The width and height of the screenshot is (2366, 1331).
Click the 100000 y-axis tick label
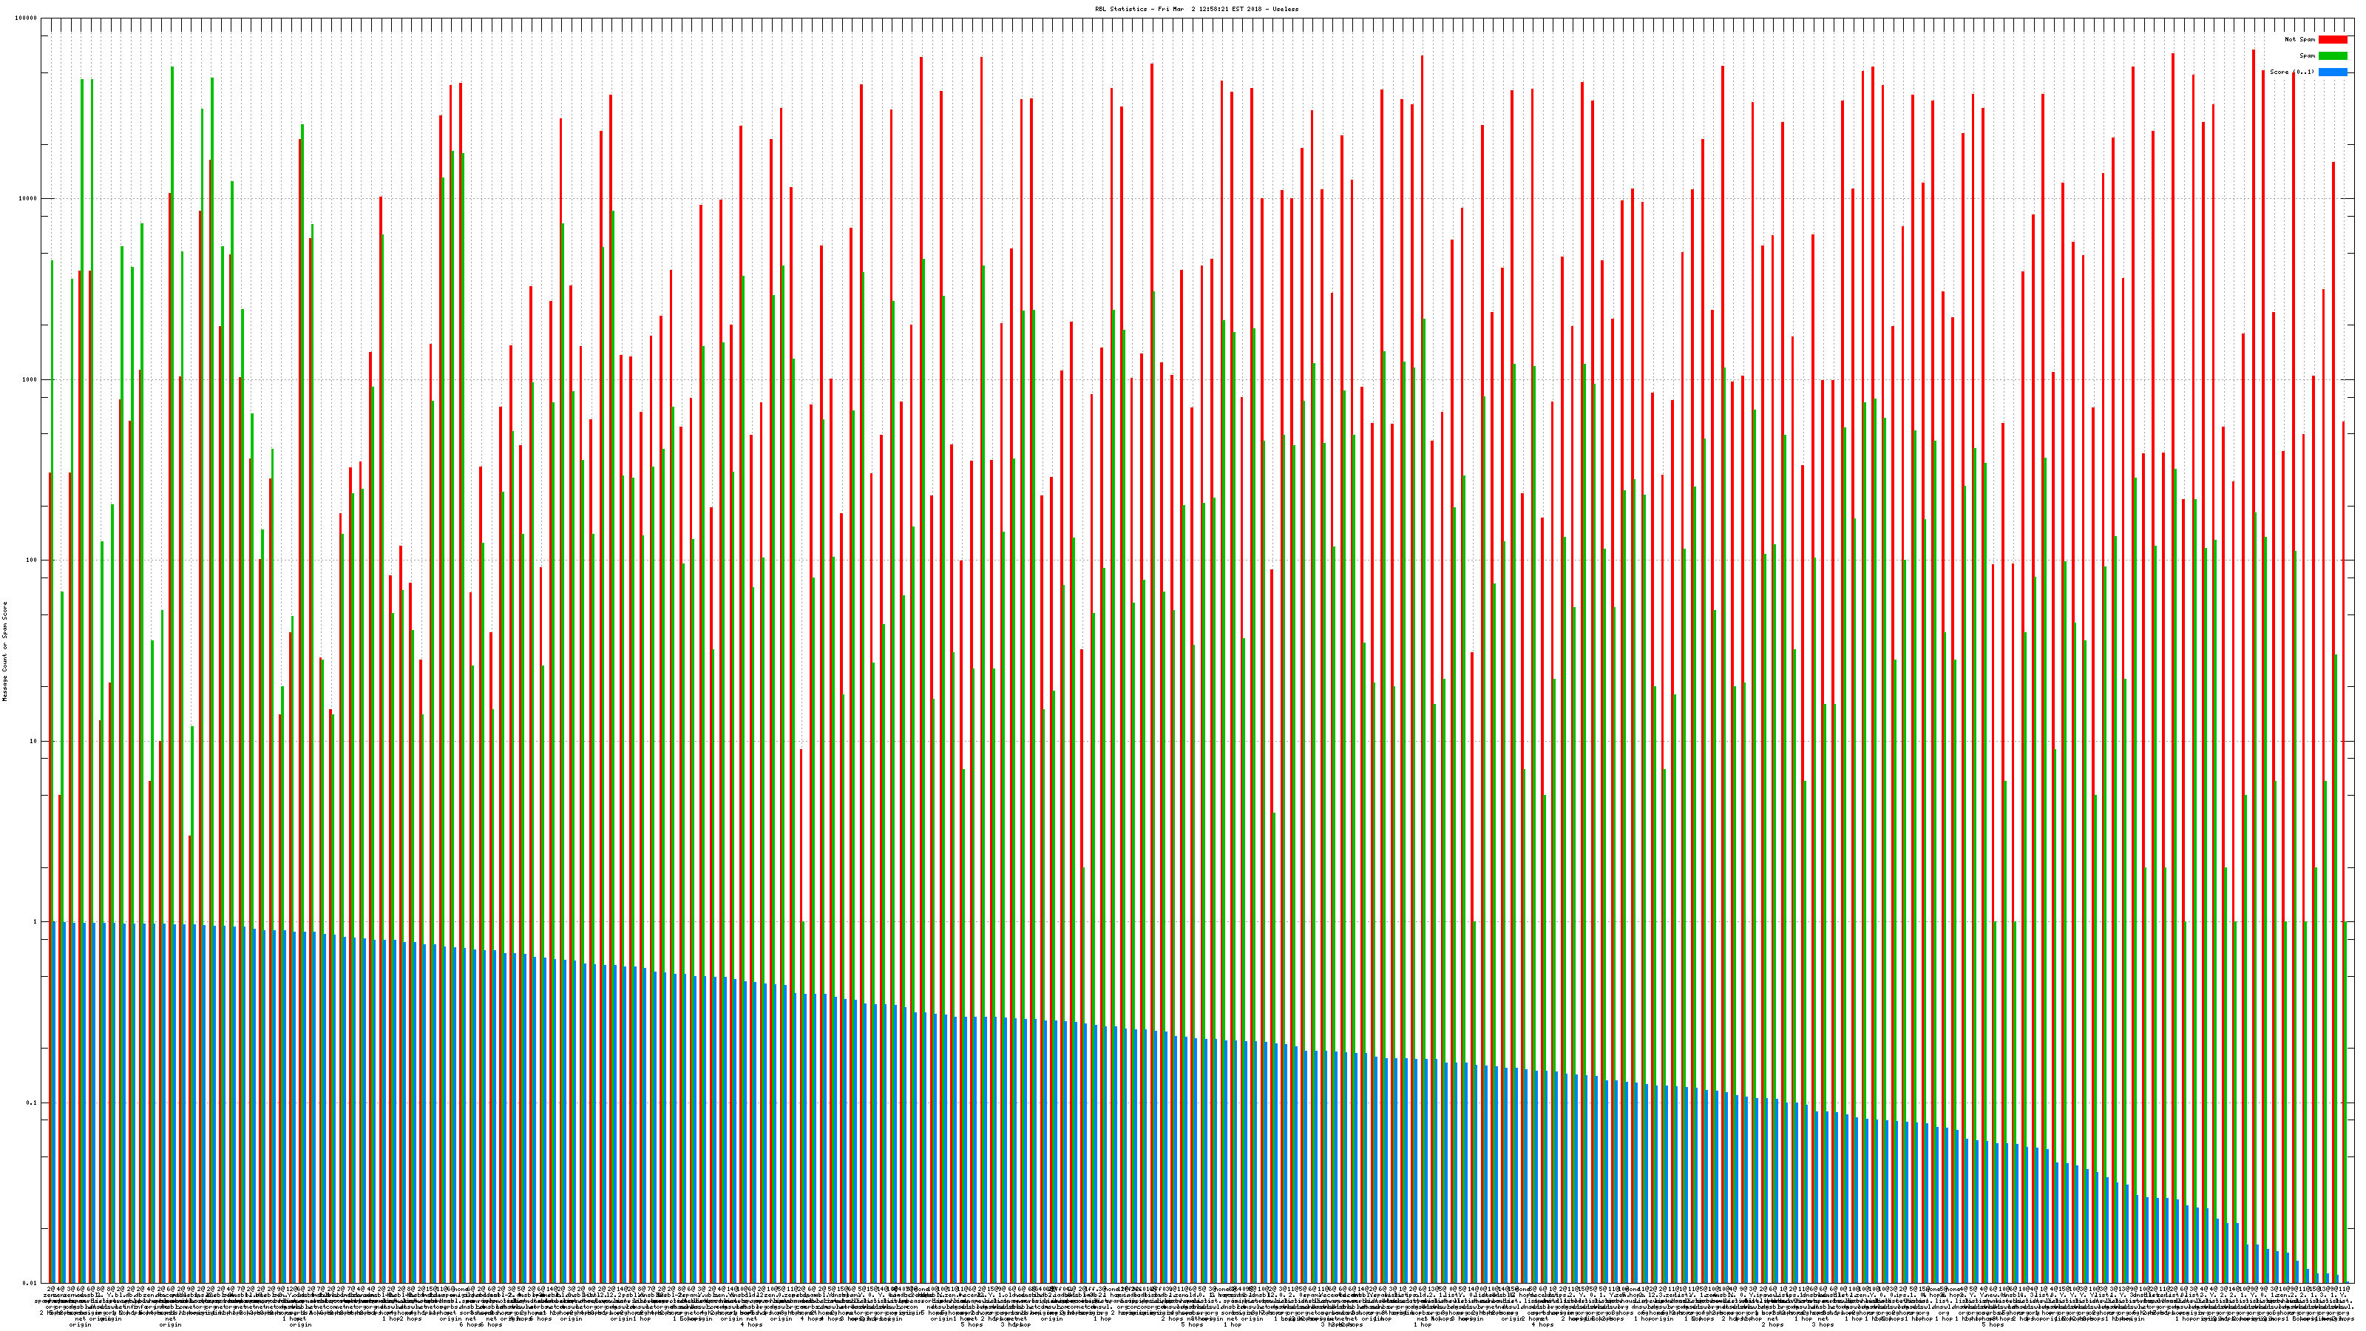(x=27, y=18)
